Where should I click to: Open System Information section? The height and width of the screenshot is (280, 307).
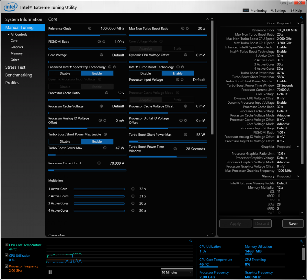pyautogui.click(x=24, y=19)
